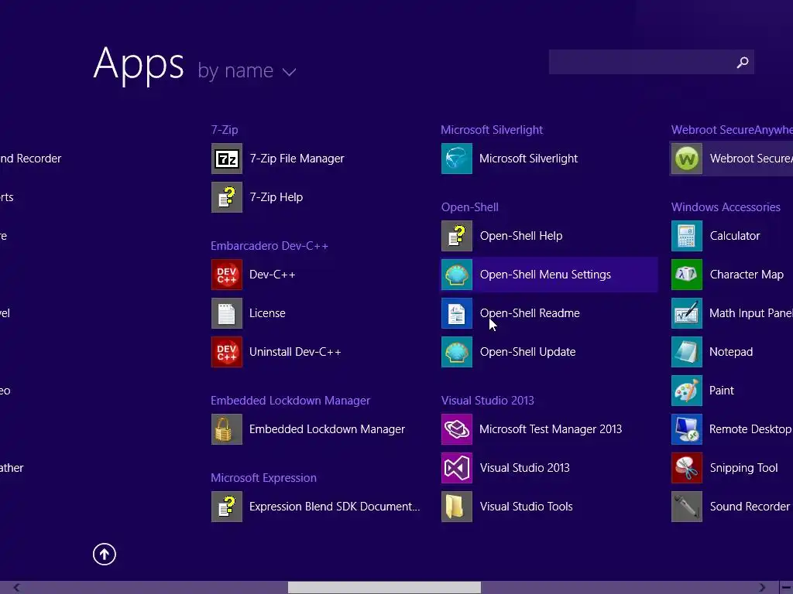
Task: Click the horizontal scrollbar thumb
Action: click(x=384, y=588)
